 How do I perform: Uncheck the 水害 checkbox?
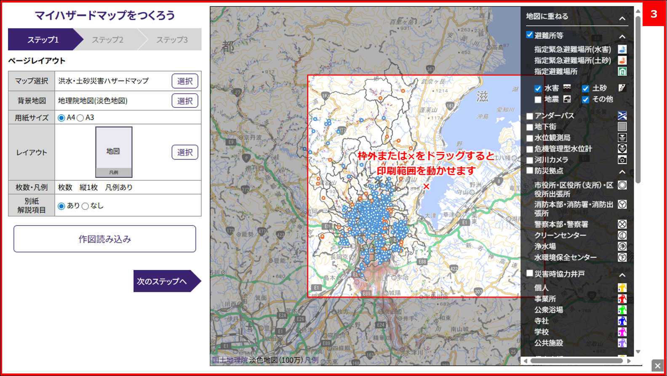(x=538, y=88)
